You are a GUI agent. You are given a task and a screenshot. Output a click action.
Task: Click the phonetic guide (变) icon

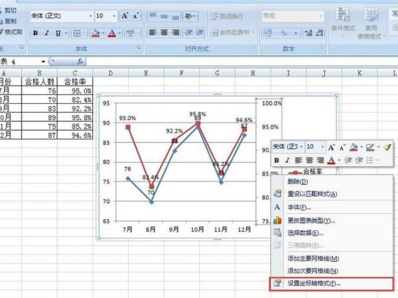tap(131, 33)
